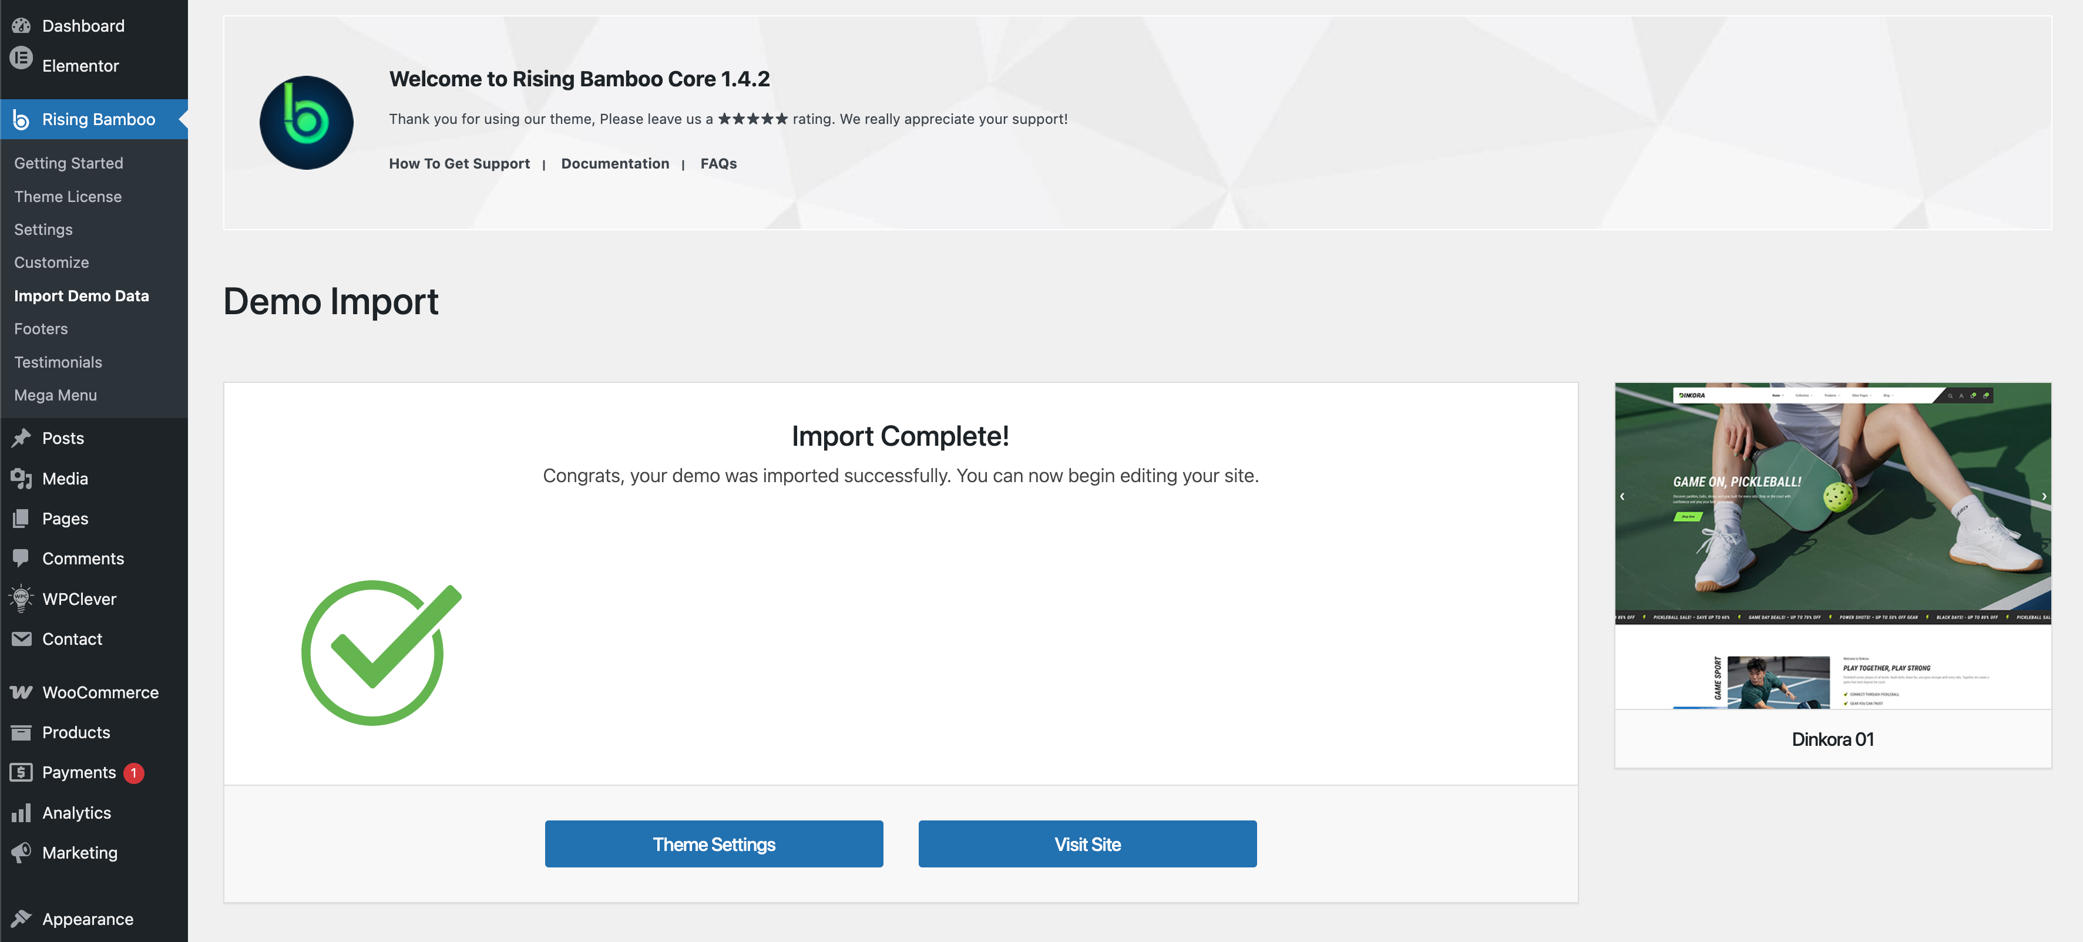Open the Mega Menu submenu item
Image resolution: width=2083 pixels, height=942 pixels.
[x=56, y=395]
